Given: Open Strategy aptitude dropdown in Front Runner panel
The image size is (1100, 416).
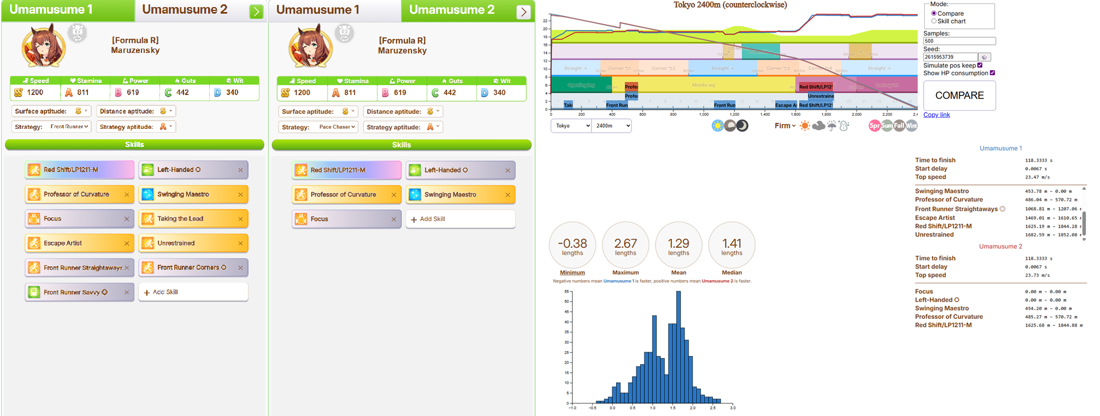Looking at the screenshot, I should (x=136, y=127).
